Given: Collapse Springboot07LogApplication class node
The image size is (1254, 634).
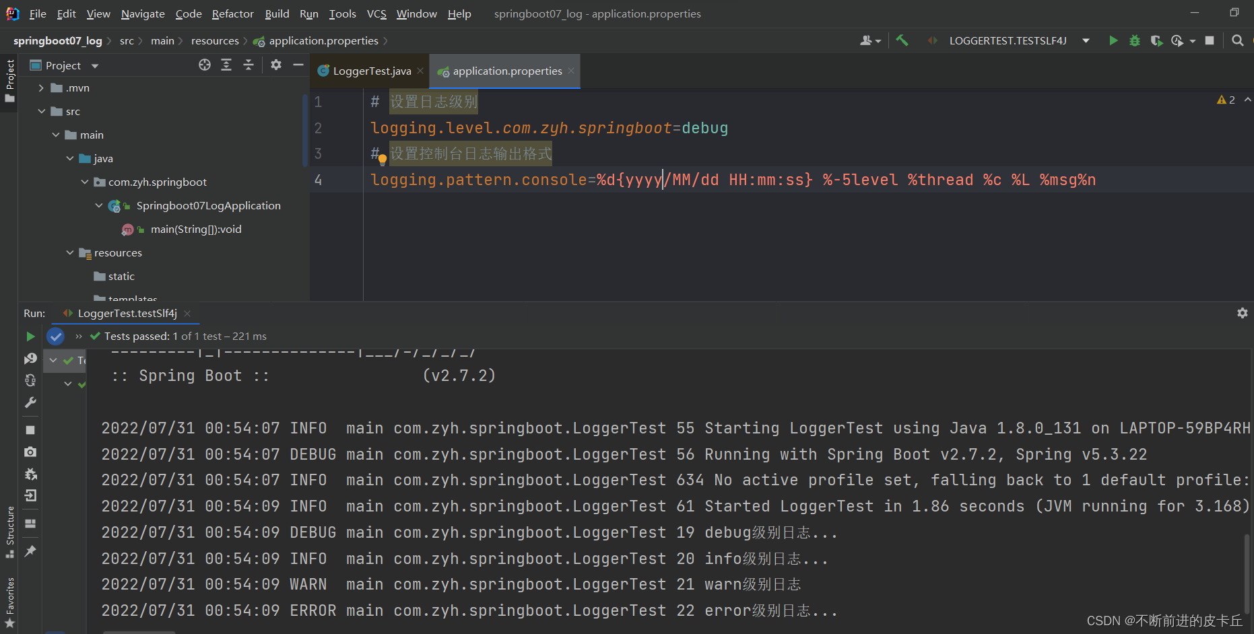Looking at the screenshot, I should pos(98,206).
